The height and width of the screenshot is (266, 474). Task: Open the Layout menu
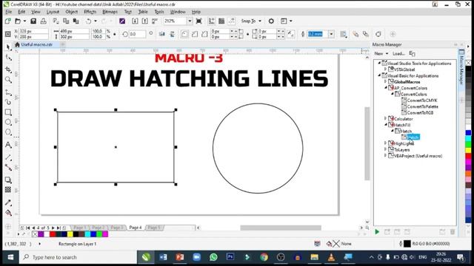[x=53, y=12]
